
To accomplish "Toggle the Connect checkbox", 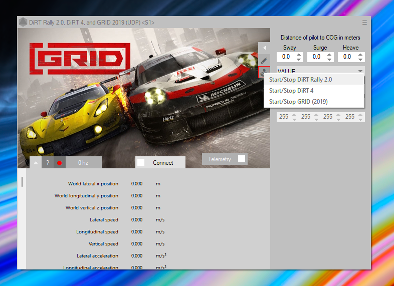I will (x=141, y=162).
